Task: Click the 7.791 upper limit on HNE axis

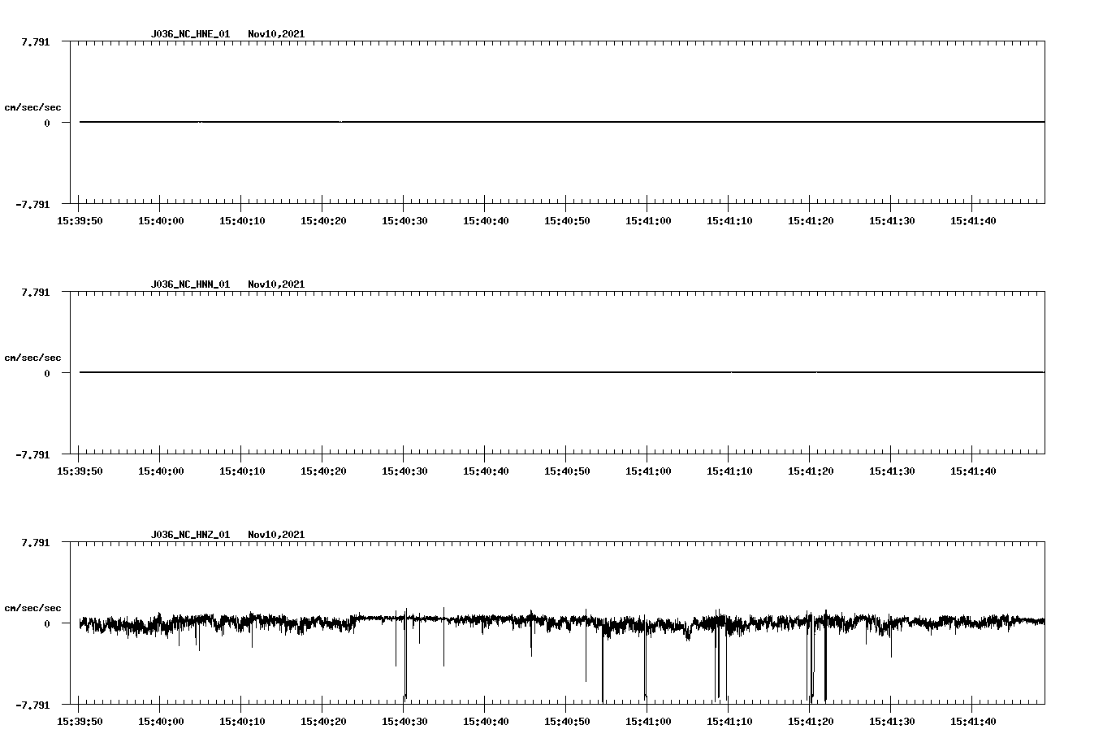Action: (x=35, y=41)
